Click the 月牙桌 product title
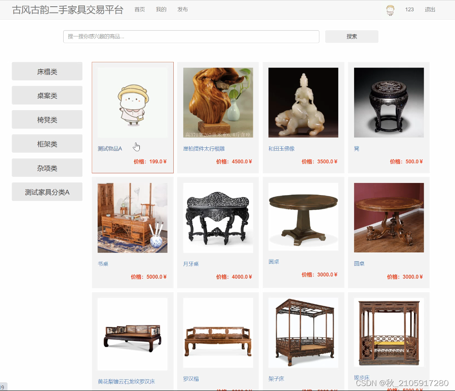The image size is (455, 391). (191, 264)
